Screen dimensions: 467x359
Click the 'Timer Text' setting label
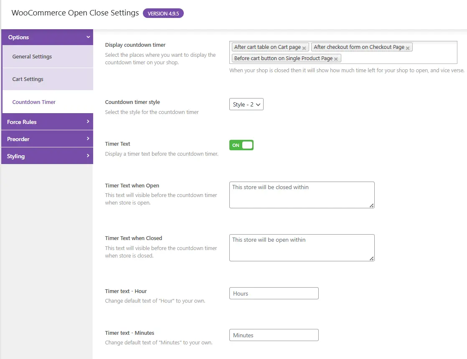117,144
